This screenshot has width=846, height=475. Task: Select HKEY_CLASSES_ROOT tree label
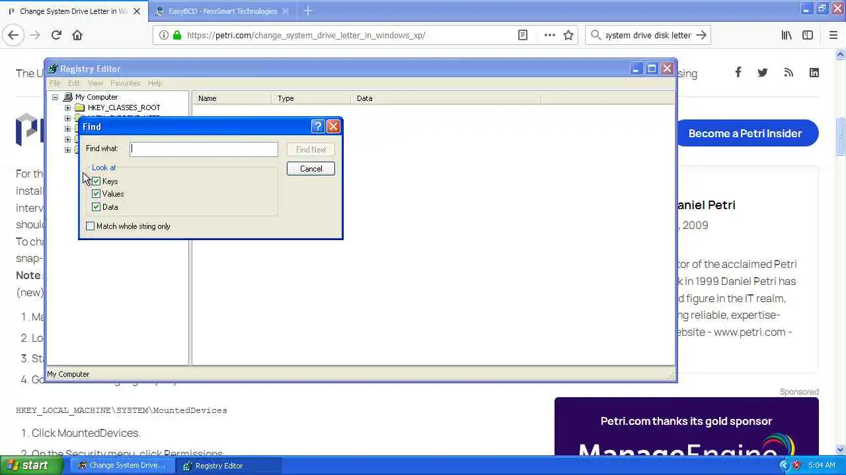[x=124, y=108]
